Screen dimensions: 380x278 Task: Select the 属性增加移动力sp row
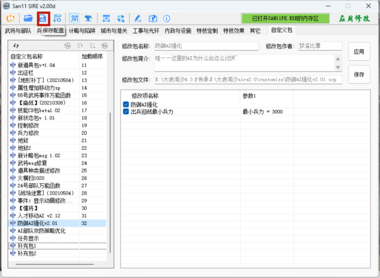(x=58, y=88)
